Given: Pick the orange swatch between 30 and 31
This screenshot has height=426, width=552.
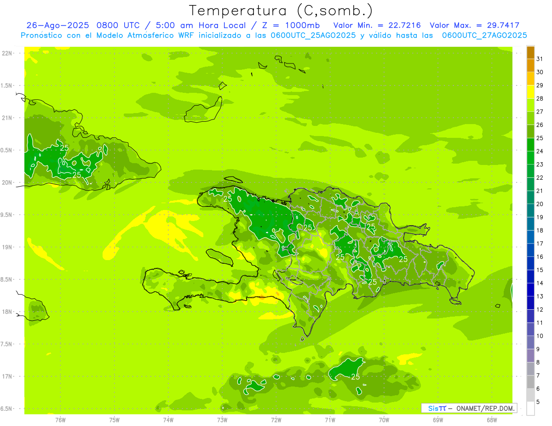Looking at the screenshot, I should pyautogui.click(x=530, y=66).
